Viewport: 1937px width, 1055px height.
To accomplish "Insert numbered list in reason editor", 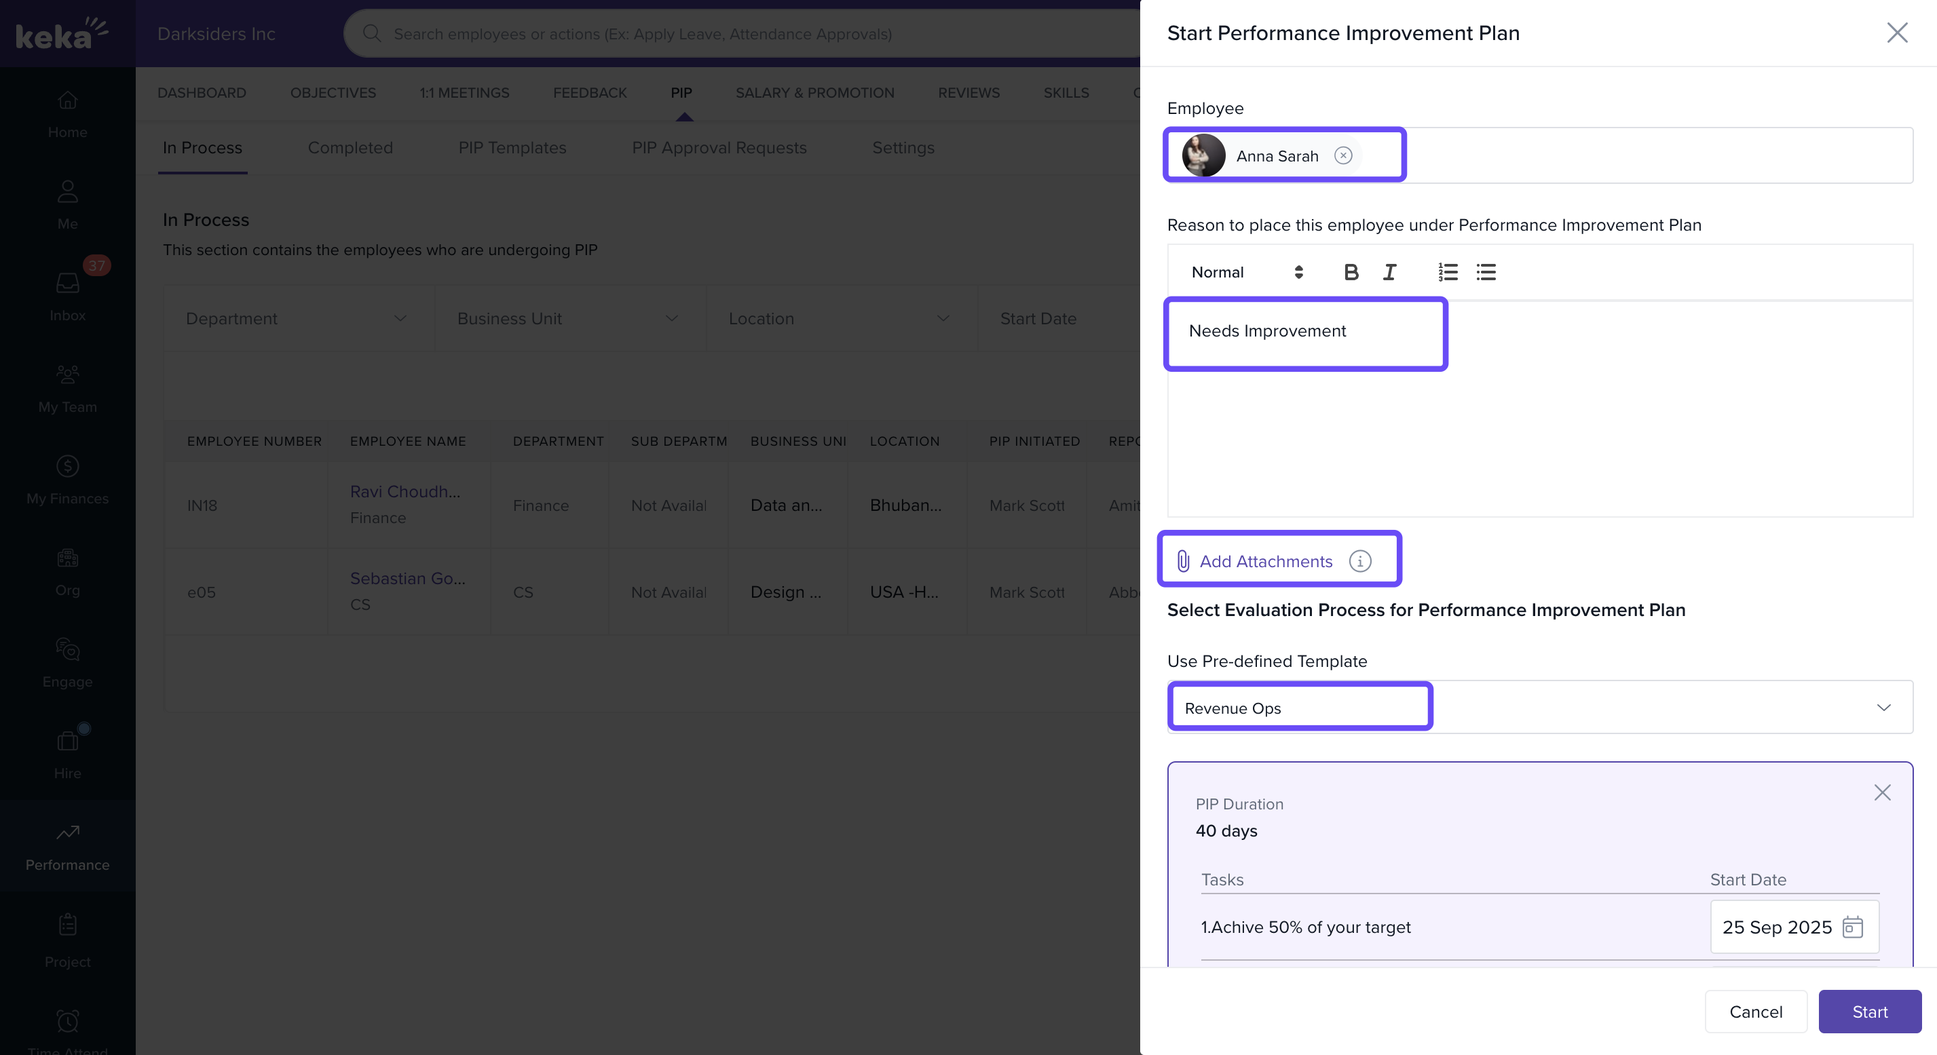I will click(1448, 272).
